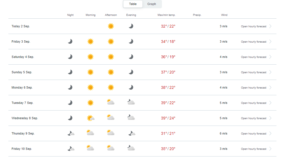Click Wednesday 8 Sep. morning sun-cloud icon
284x159 pixels.
[90, 118]
